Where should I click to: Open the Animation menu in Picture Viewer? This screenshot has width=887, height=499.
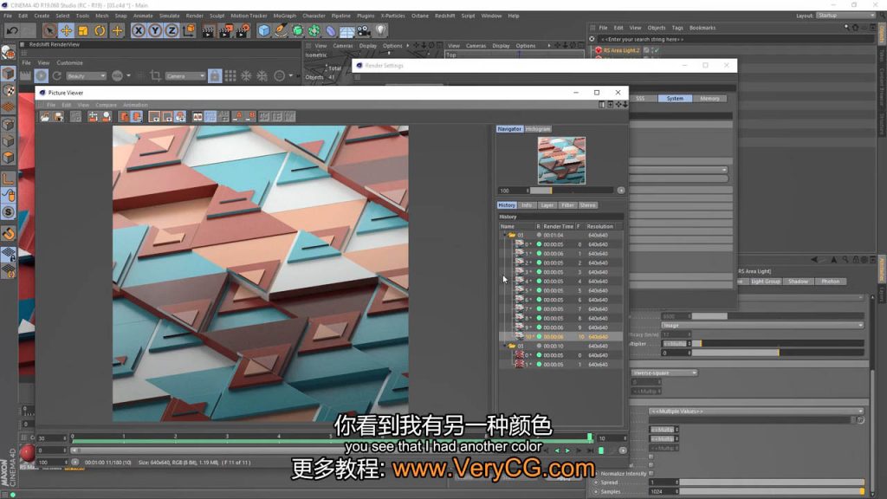135,105
